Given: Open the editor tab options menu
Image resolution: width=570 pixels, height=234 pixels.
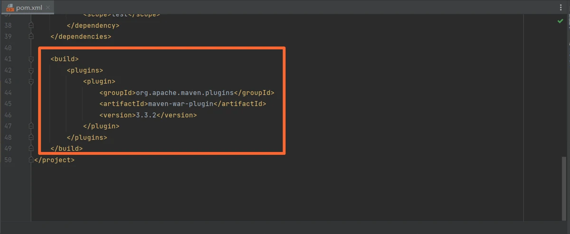Looking at the screenshot, I should [561, 8].
